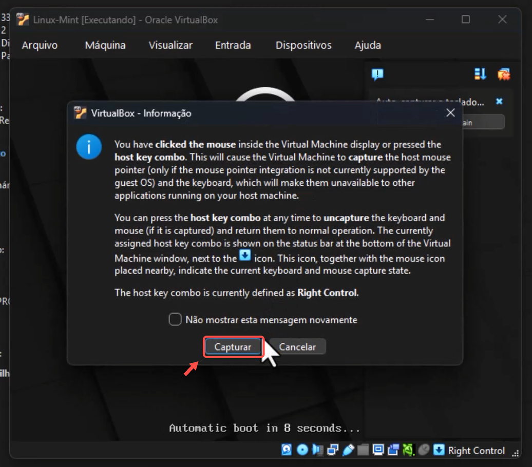The width and height of the screenshot is (532, 467).
Task: Click the optical disc status icon
Action: coord(302,450)
